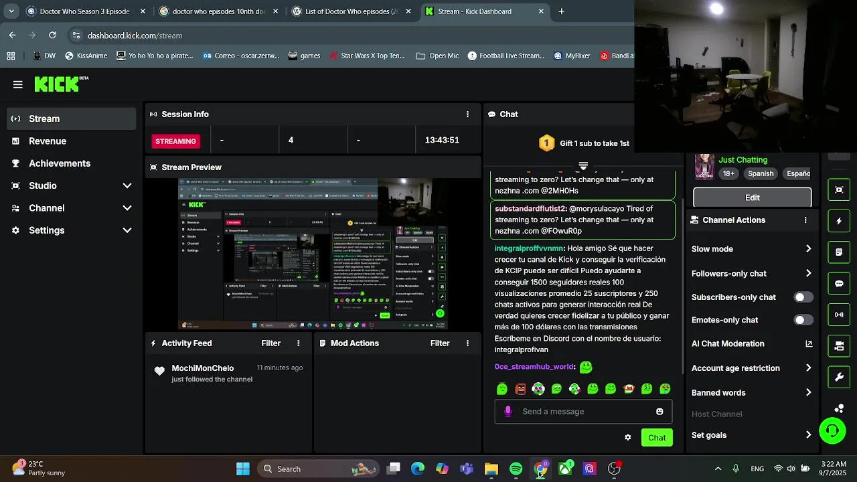
Task: Pick the headphone-wearing emote with purple eyes
Action: click(538, 389)
